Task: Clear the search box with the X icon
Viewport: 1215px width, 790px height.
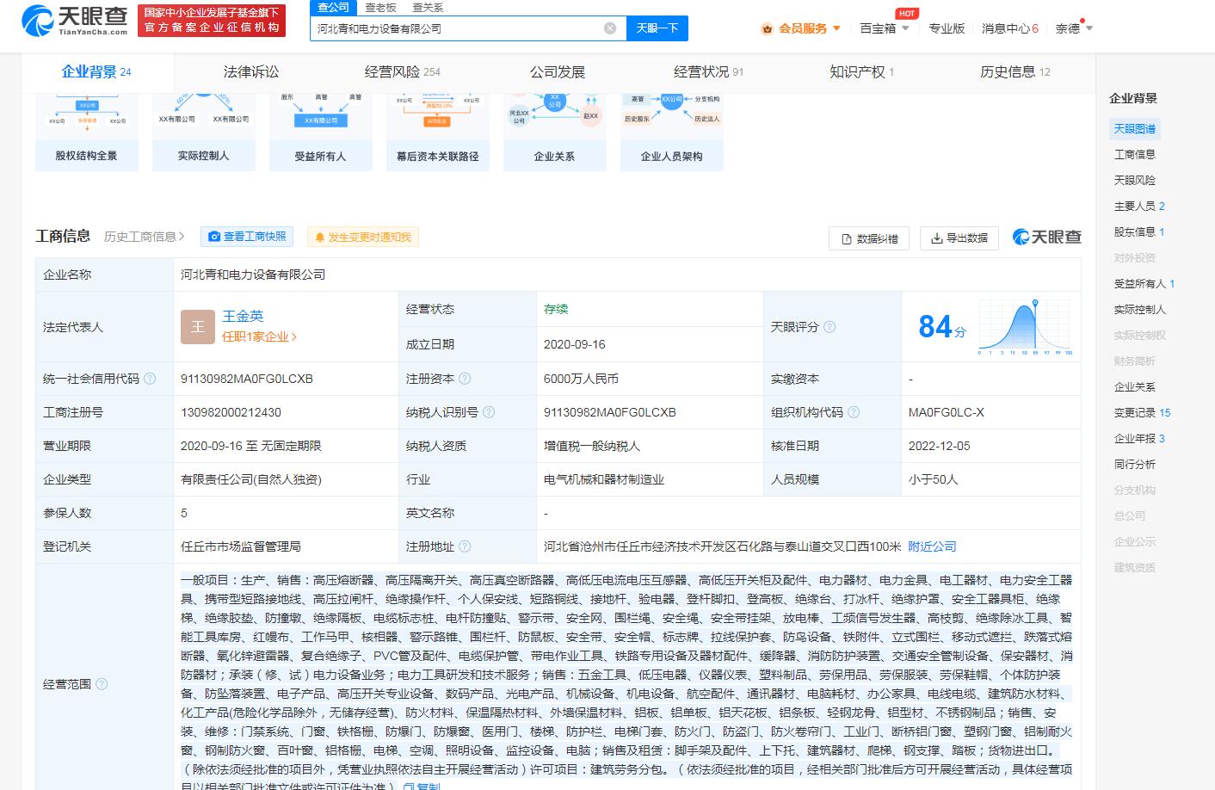Action: click(x=610, y=28)
